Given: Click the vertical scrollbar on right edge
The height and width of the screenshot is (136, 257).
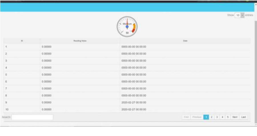Looking at the screenshot, I should (x=256, y=71).
